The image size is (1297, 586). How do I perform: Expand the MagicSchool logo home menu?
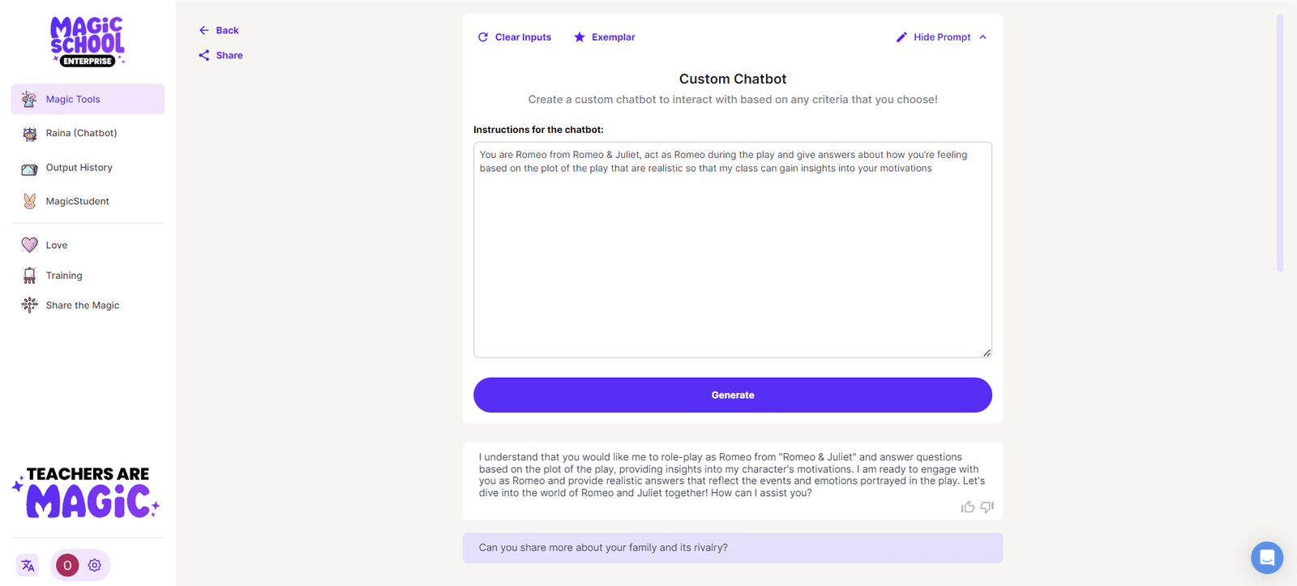coord(87,41)
